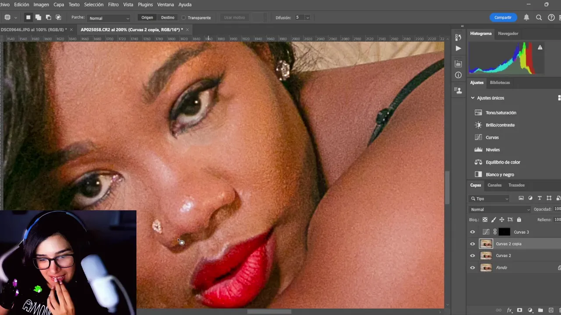Filter layers by adjustment layers icon
The image size is (561, 315).
[530, 198]
